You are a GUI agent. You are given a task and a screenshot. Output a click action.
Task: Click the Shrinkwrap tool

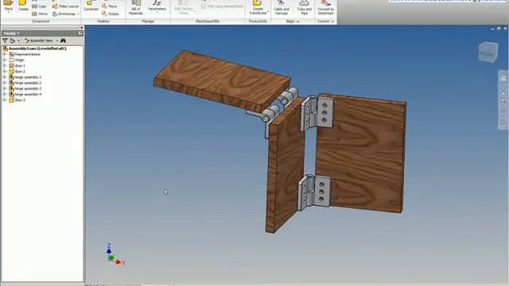pos(64,14)
